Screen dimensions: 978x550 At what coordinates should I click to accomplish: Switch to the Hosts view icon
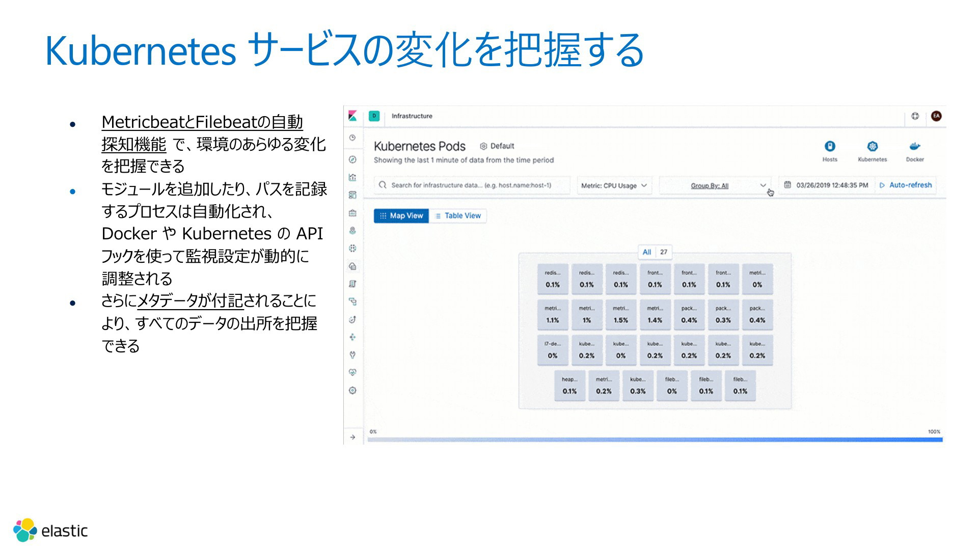[830, 151]
